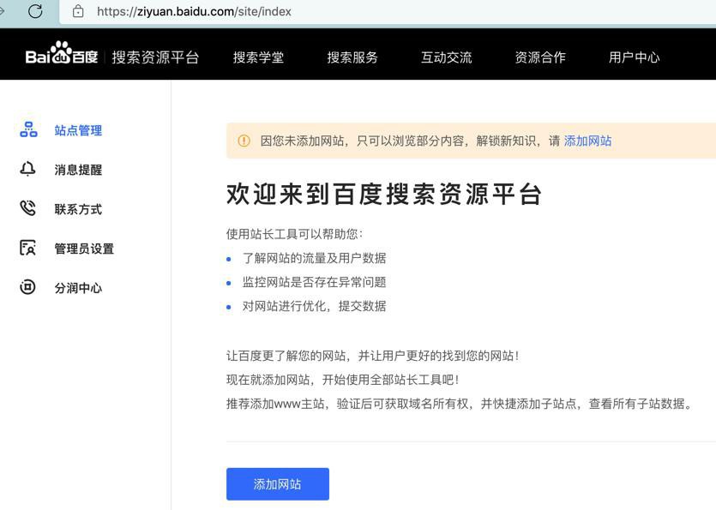Viewport: 716px width, 510px height.
Task: Click the heading 欢迎来到百度搜索资源平台
Action: click(384, 194)
